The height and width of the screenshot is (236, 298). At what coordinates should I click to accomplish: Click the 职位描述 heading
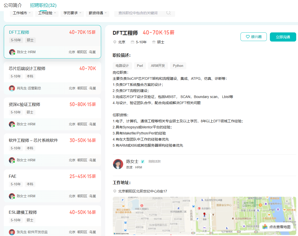coord(122,55)
